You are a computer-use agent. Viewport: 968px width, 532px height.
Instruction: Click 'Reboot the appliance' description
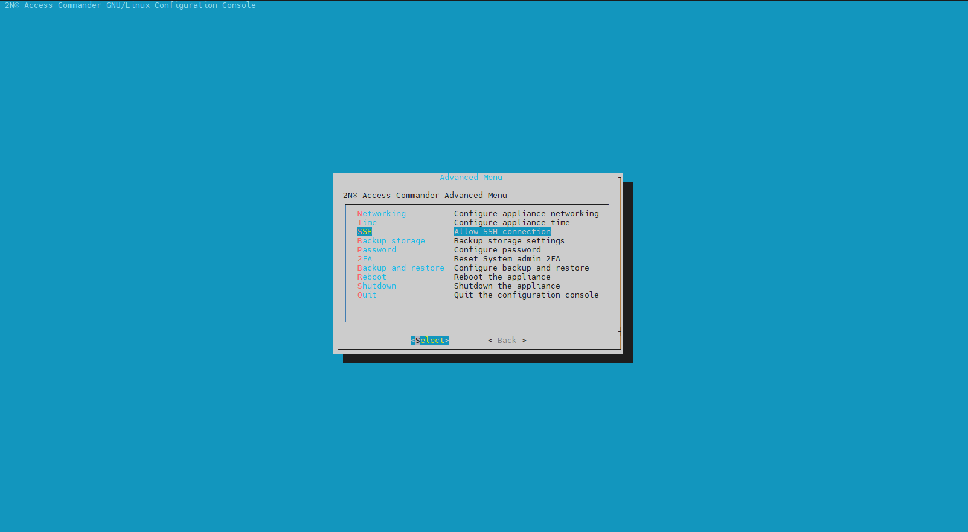click(502, 277)
